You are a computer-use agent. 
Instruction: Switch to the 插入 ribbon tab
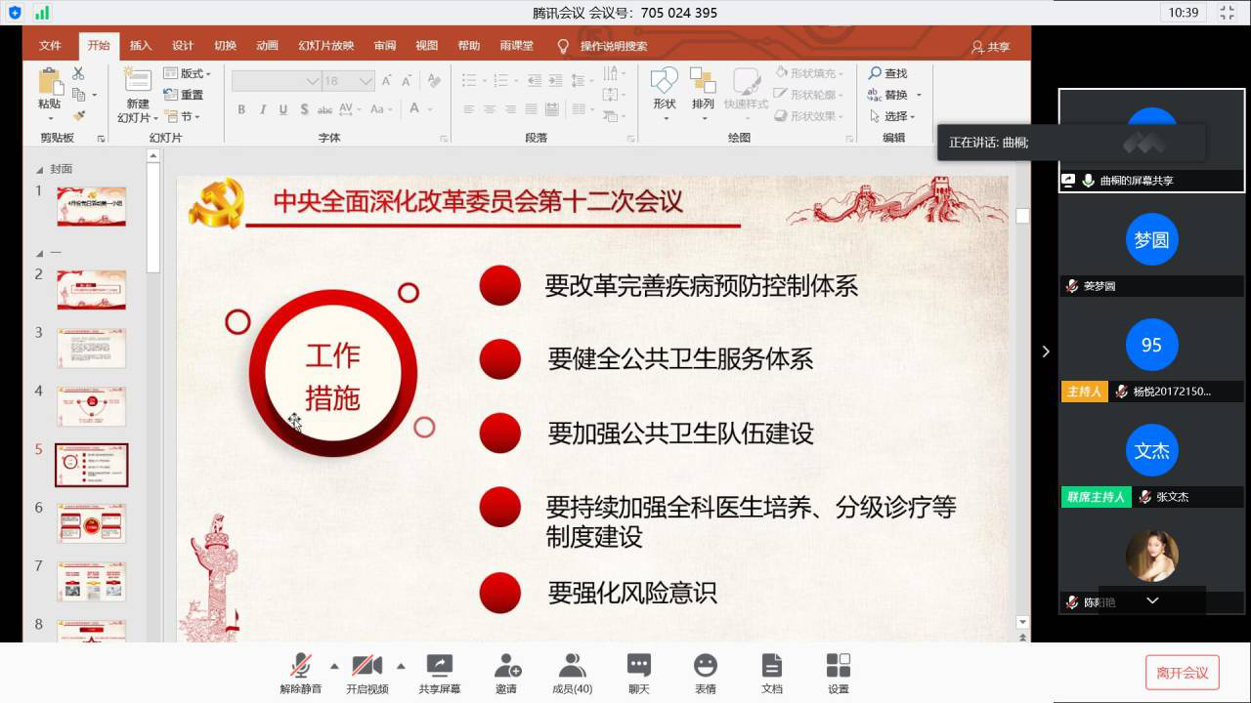141,46
